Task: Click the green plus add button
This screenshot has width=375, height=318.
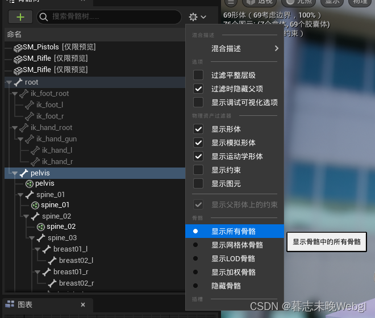Action: pyautogui.click(x=20, y=16)
